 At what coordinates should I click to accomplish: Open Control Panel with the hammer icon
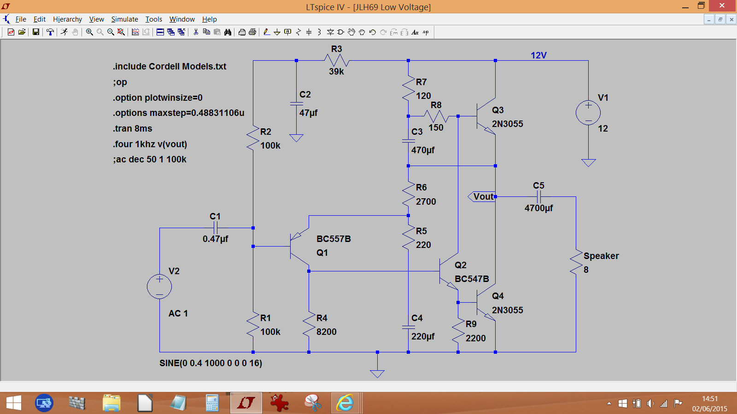(x=50, y=32)
